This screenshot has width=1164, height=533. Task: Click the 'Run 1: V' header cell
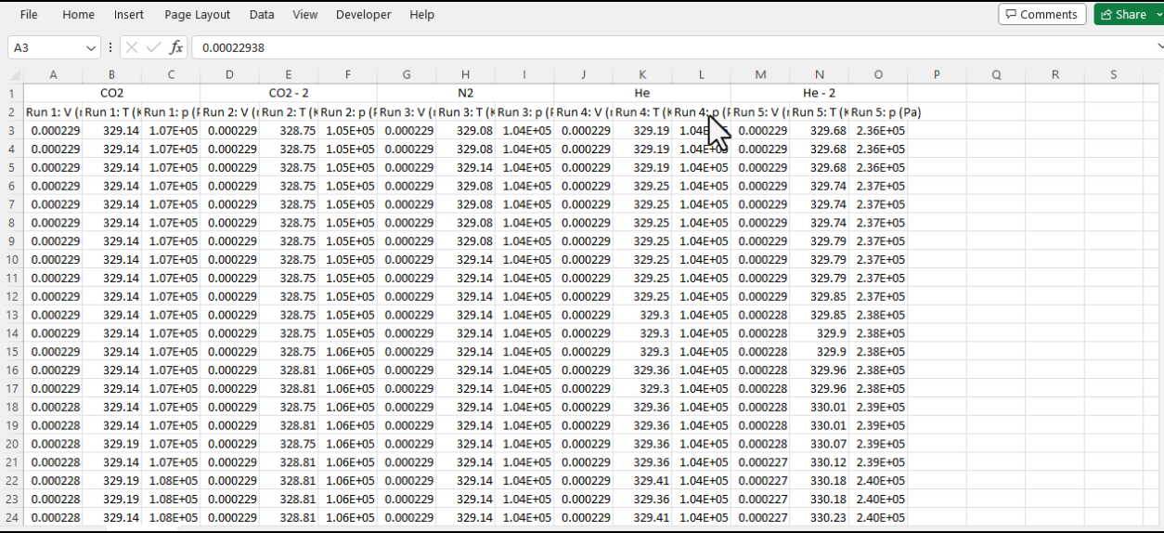[53, 111]
